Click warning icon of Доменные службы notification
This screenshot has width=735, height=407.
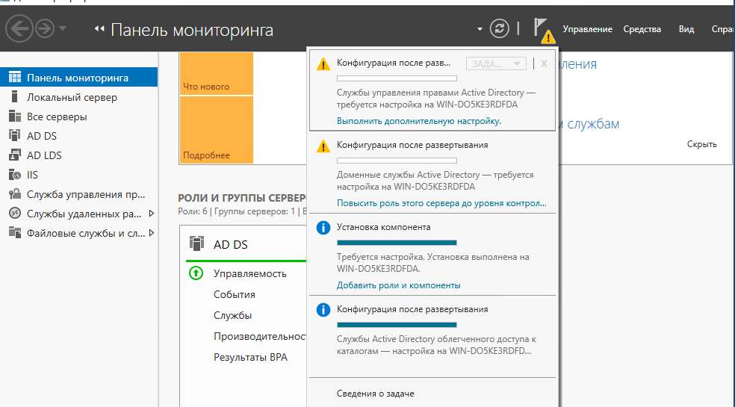coord(323,146)
